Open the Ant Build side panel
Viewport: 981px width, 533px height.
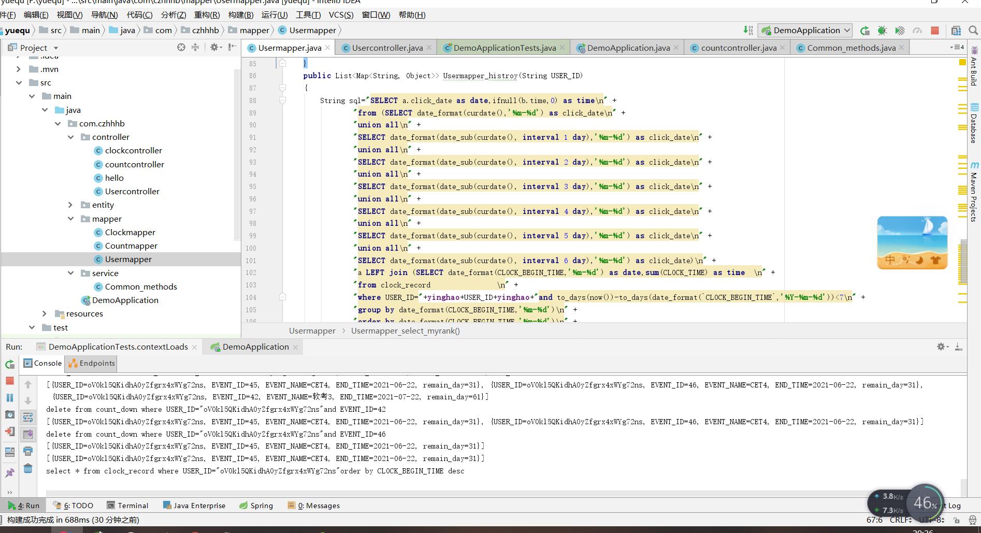974,66
